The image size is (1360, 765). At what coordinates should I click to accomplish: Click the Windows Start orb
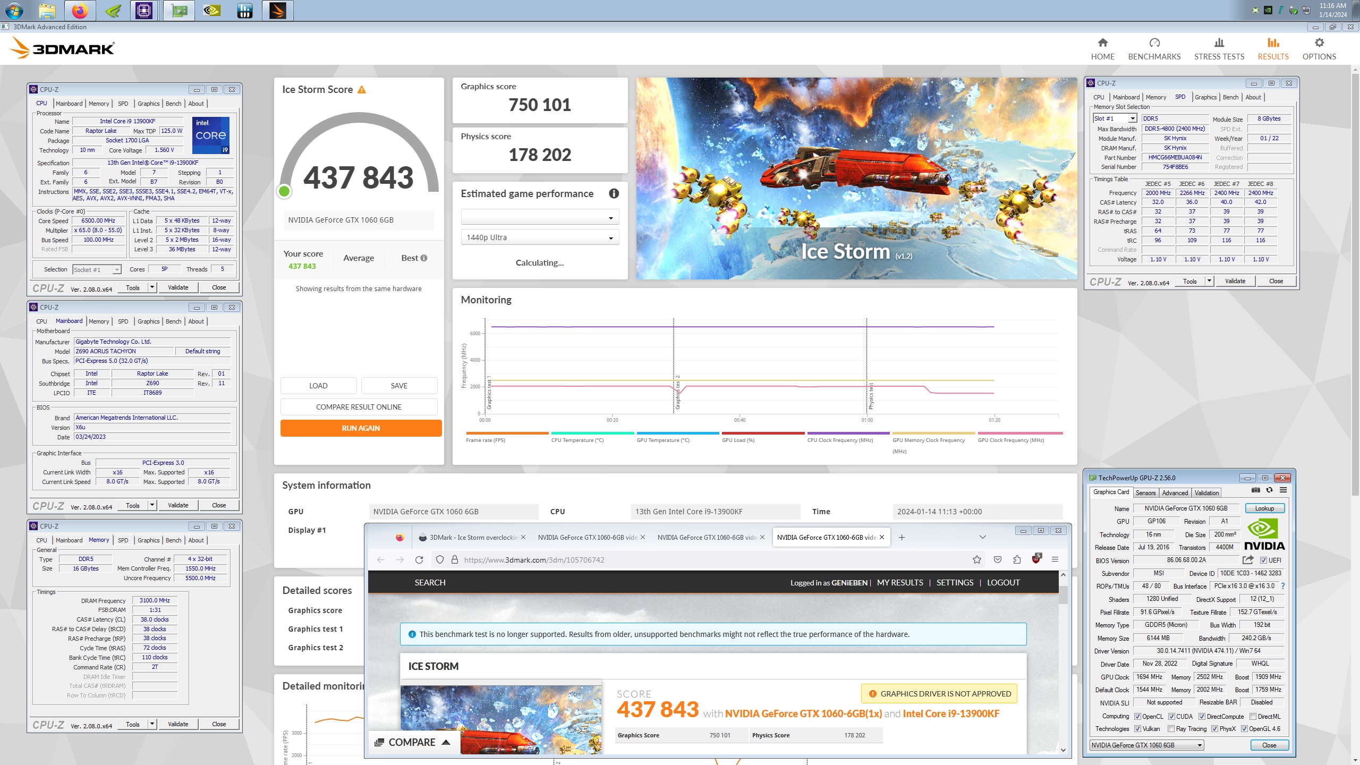pos(14,10)
